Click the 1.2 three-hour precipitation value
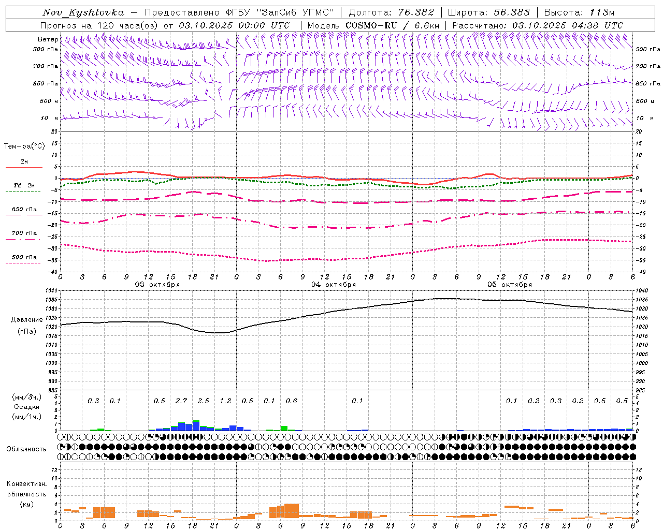 click(x=225, y=401)
